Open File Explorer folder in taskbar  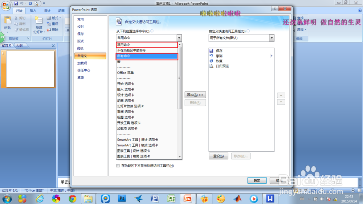click(x=88, y=199)
